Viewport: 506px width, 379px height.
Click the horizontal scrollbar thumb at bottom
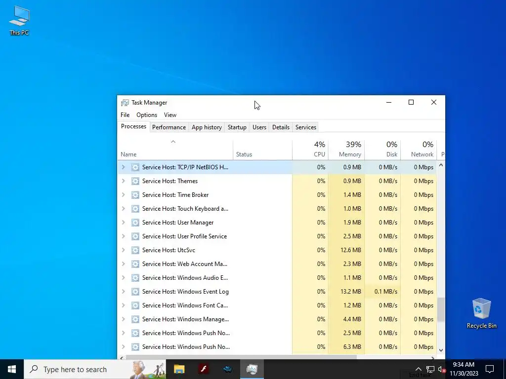pyautogui.click(x=241, y=357)
